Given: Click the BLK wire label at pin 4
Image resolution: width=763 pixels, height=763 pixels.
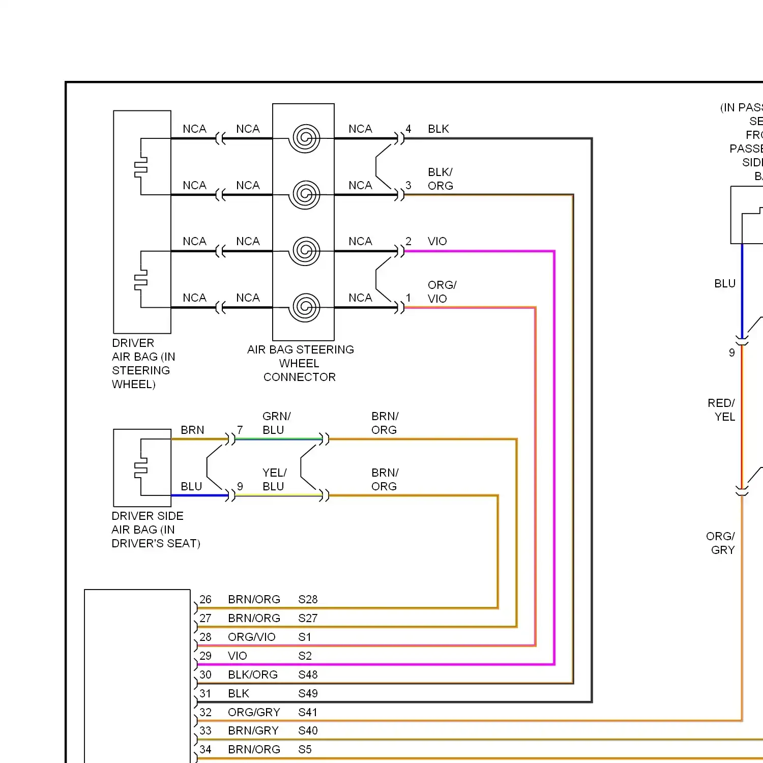Looking at the screenshot, I should [x=438, y=129].
